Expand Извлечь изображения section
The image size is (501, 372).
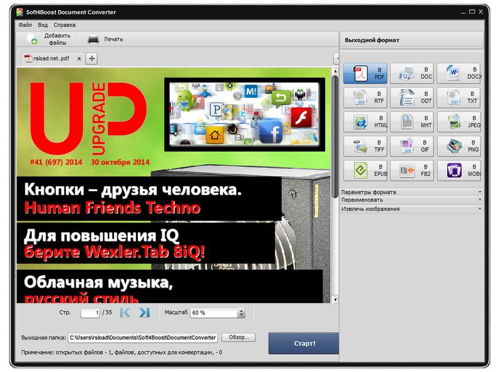click(411, 209)
